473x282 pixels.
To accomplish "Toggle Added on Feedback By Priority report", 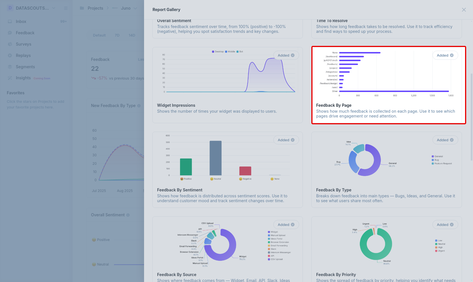I will 445,225.
